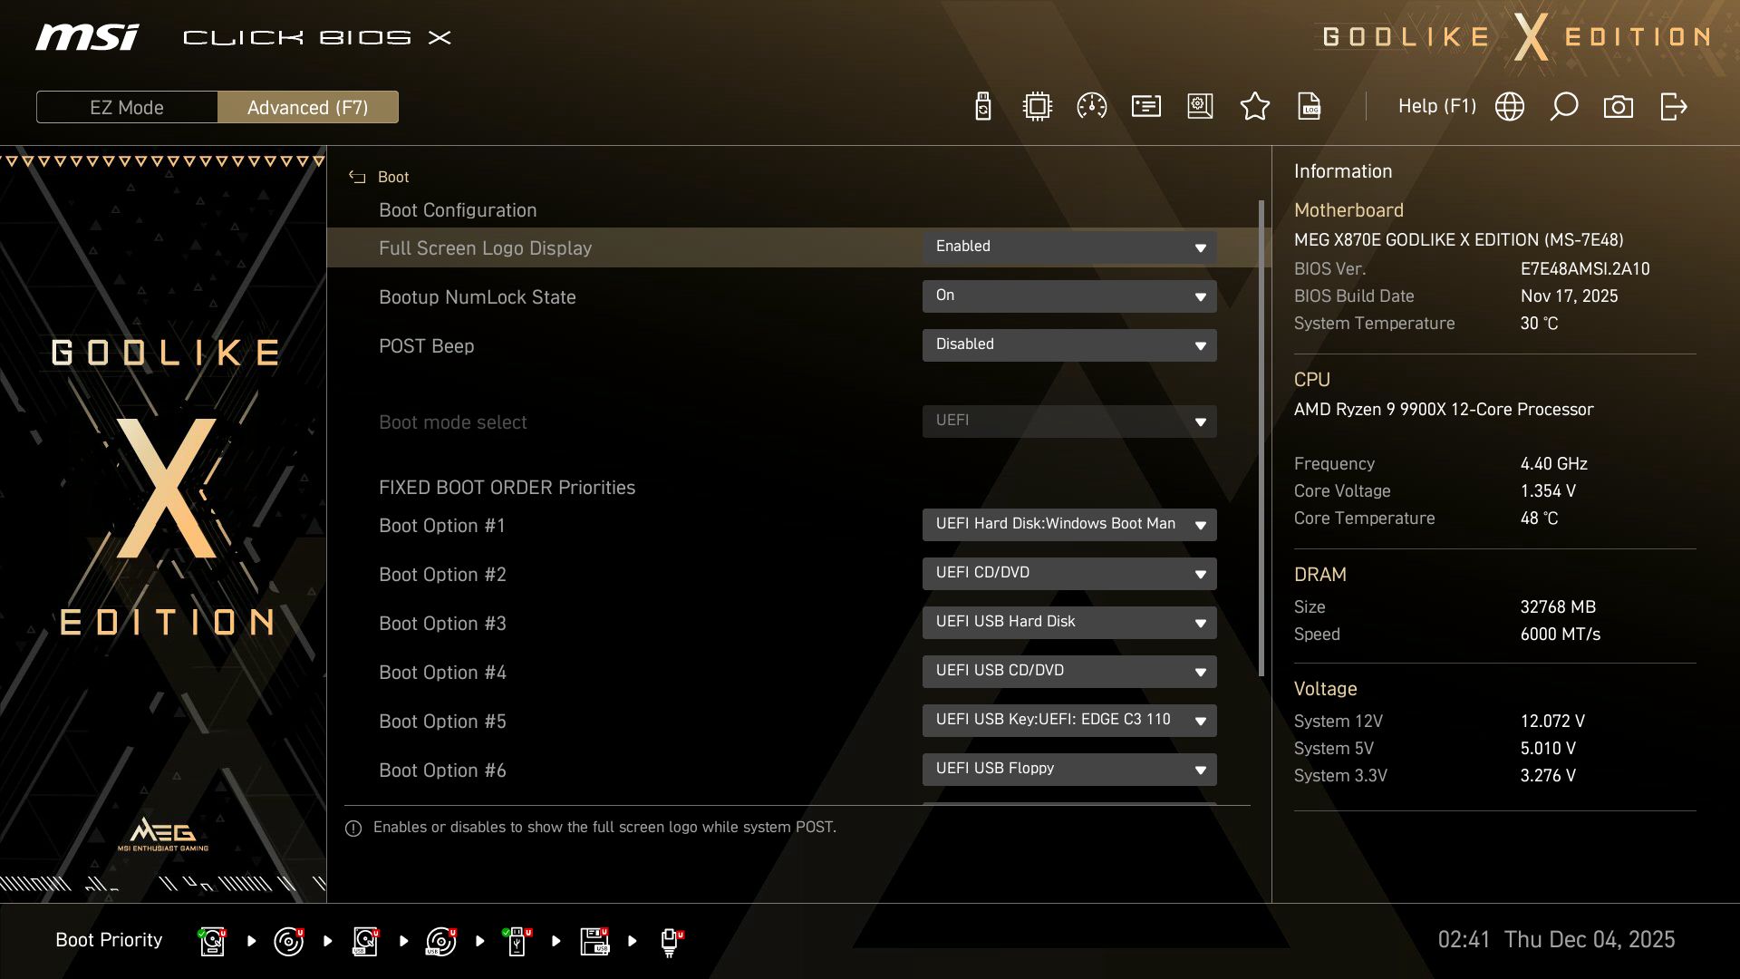The image size is (1740, 979).
Task: Open the M-Flash BIOS update tool
Action: (982, 106)
